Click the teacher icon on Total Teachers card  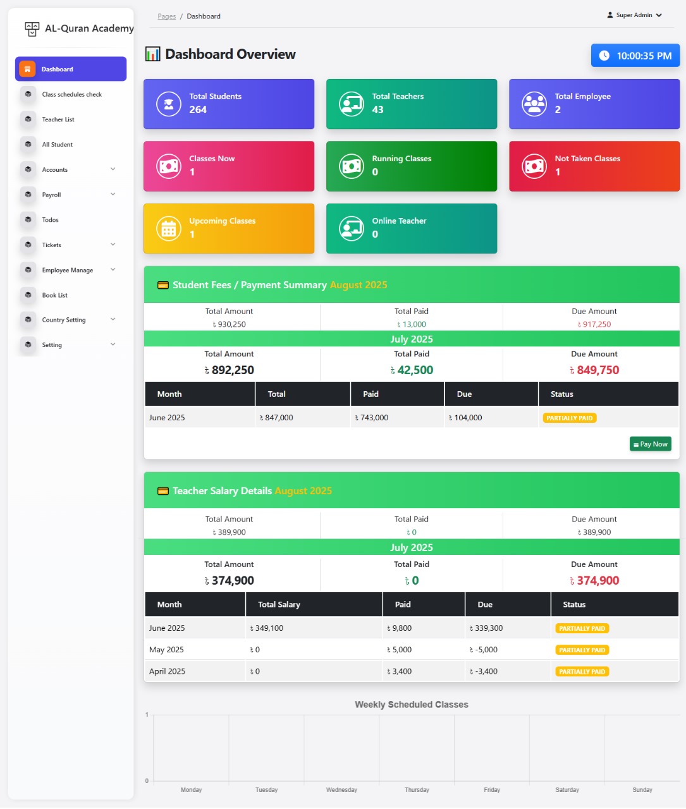click(x=351, y=104)
